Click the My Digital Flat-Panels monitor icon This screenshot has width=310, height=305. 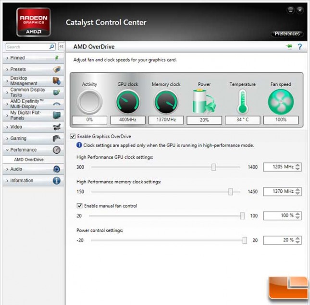(57, 115)
